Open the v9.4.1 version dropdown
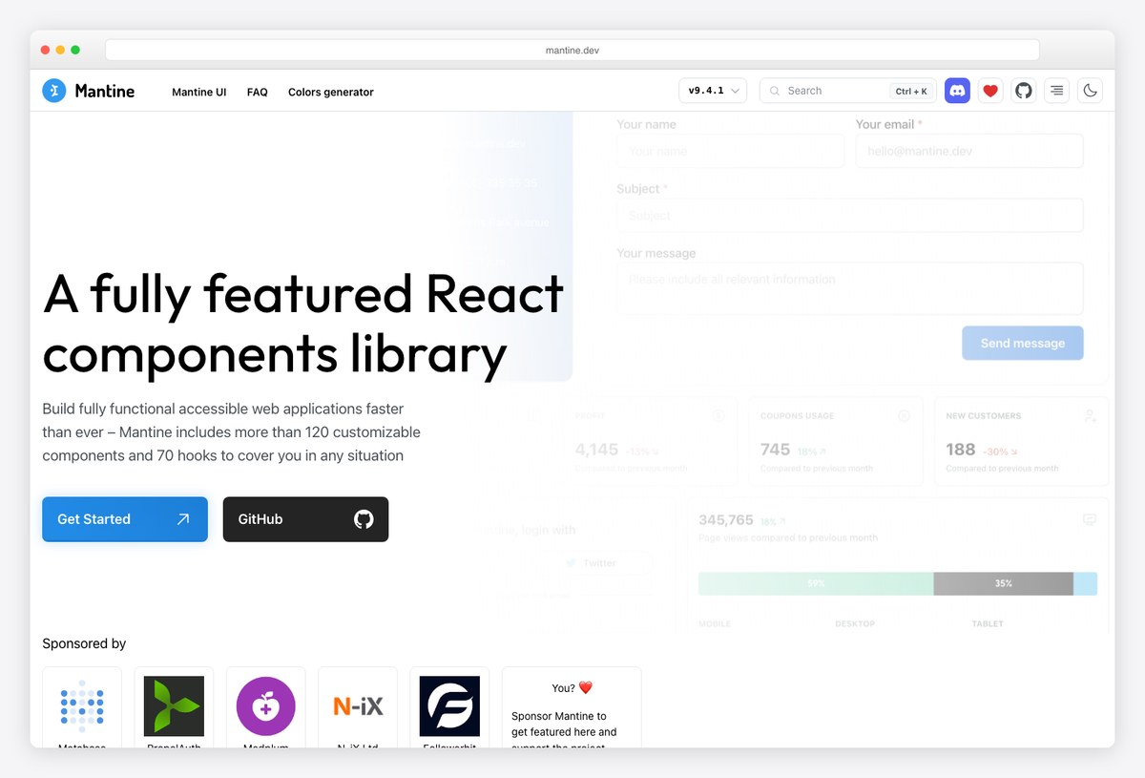The image size is (1145, 778). pyautogui.click(x=713, y=91)
